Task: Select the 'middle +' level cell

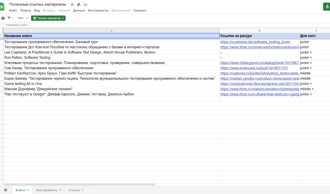Action: [315, 89]
